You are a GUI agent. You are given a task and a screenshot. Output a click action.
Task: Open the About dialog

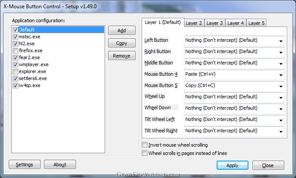60,165
